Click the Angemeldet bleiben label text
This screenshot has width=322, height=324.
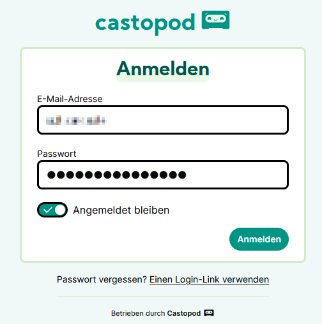click(x=121, y=210)
